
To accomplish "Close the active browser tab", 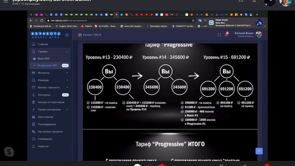I will (x=116, y=14).
